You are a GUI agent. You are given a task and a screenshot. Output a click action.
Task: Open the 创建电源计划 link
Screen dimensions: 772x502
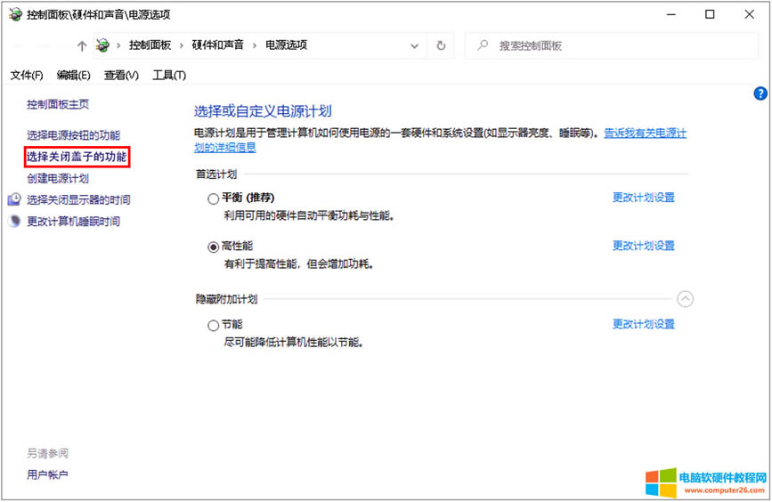pos(58,179)
